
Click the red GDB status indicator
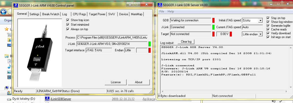pyautogui.click(x=214, y=20)
